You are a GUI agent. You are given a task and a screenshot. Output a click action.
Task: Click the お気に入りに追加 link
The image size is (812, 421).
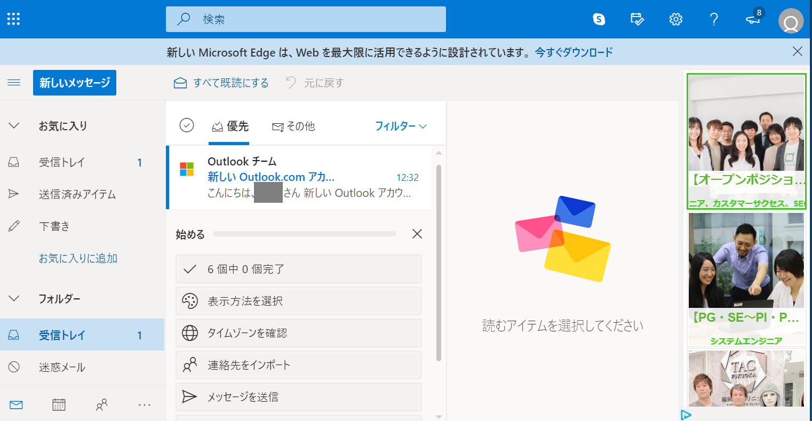coord(78,258)
